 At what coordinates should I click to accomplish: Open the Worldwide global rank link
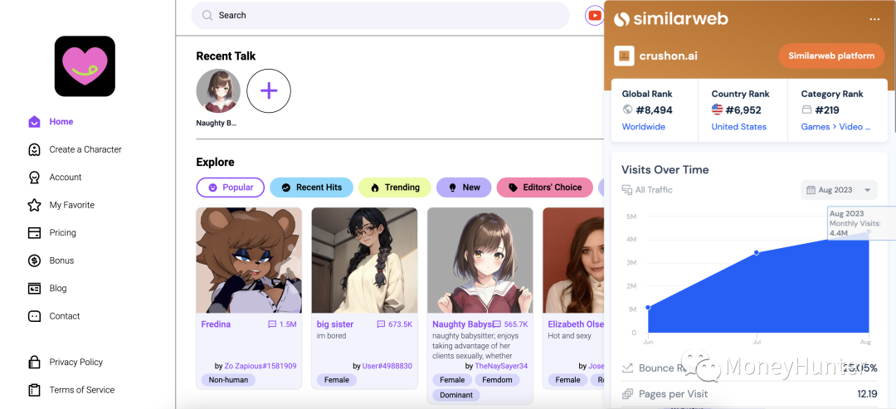pos(644,127)
